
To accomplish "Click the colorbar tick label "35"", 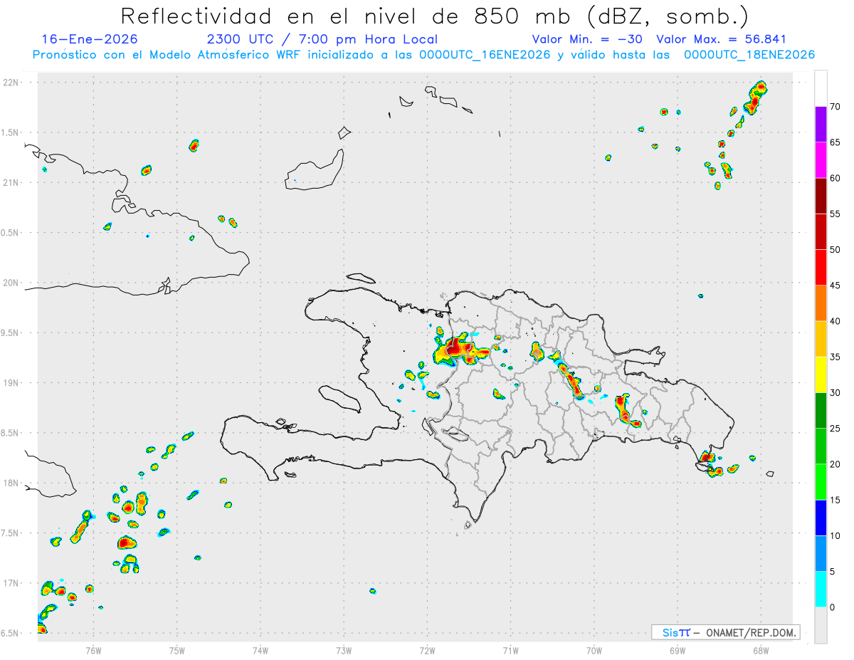I will (835, 357).
